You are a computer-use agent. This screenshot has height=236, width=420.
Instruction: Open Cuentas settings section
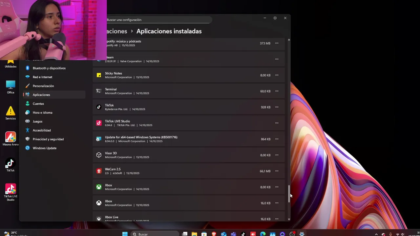(54, 104)
